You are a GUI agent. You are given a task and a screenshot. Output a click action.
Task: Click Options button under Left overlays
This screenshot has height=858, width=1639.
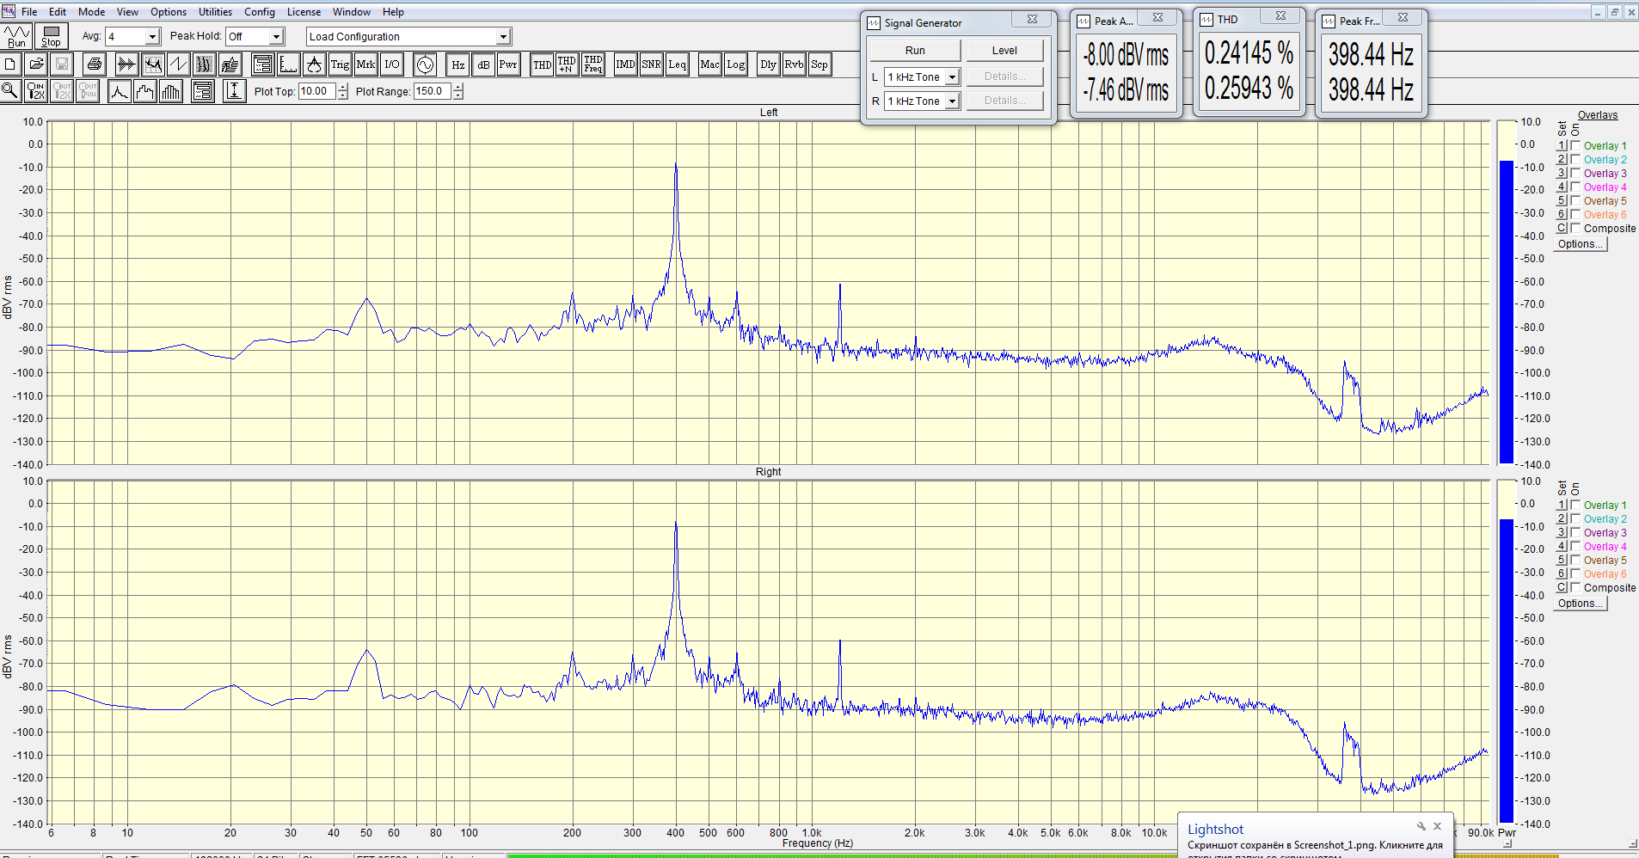pos(1580,244)
